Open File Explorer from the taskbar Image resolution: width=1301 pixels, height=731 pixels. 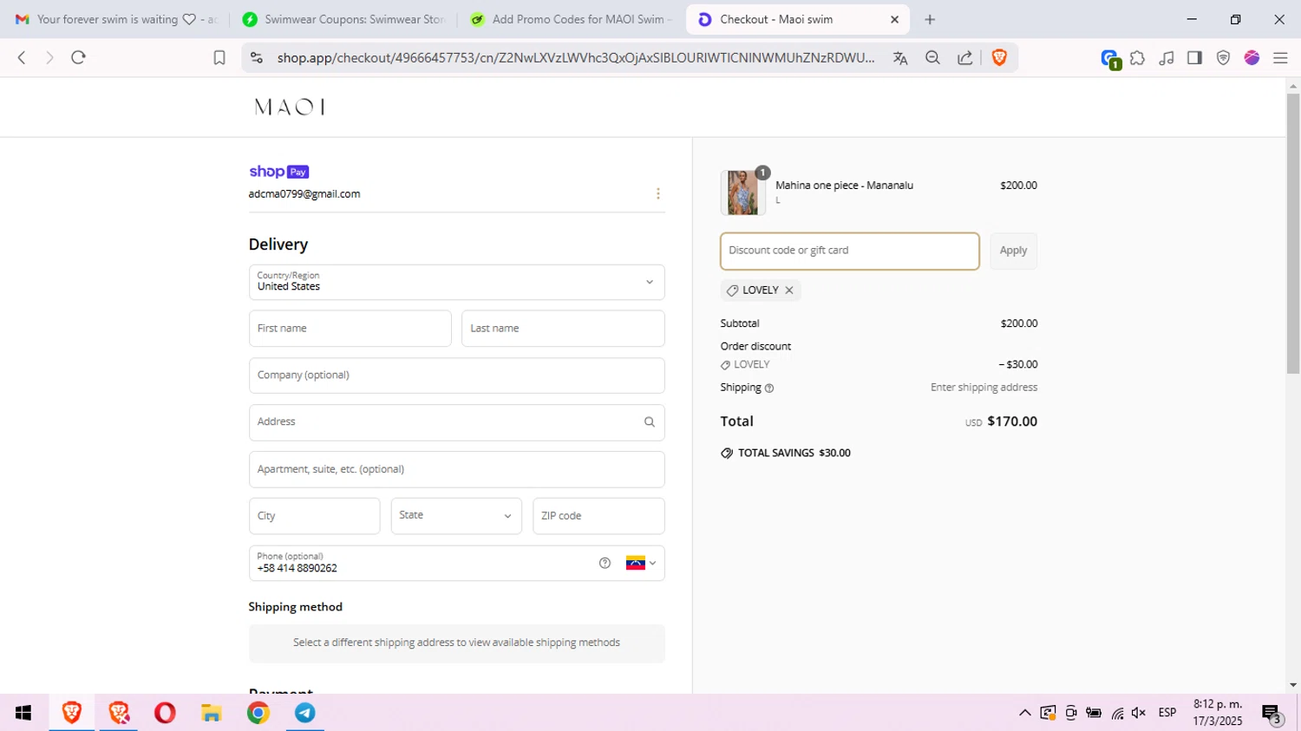pos(212,713)
